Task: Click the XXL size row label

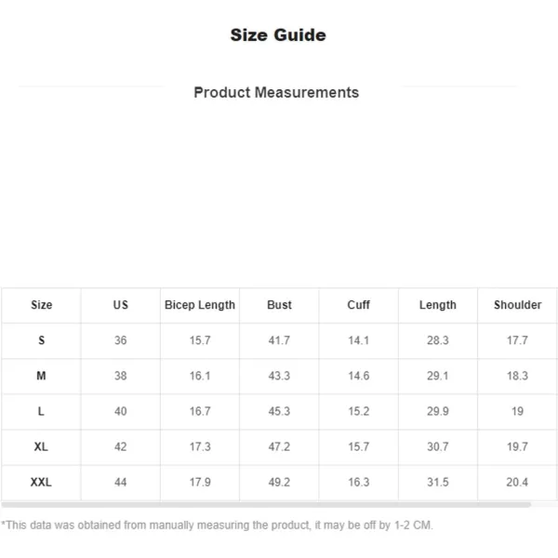Action: 41,482
